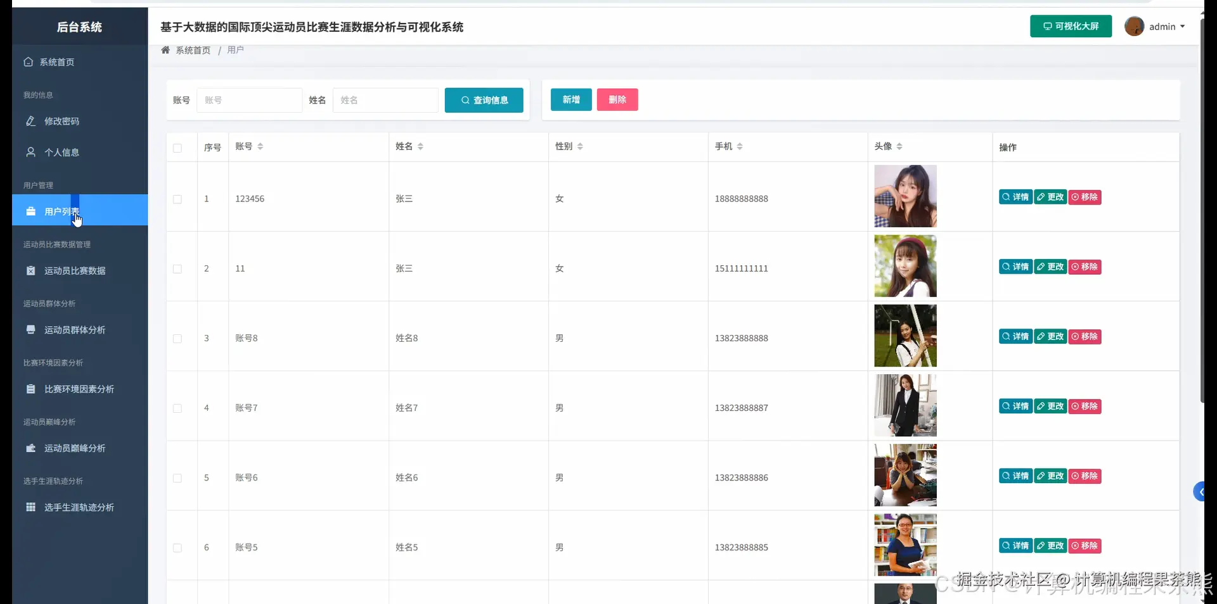The image size is (1217, 604).
Task: Click the 姓名 search input field
Action: click(385, 100)
